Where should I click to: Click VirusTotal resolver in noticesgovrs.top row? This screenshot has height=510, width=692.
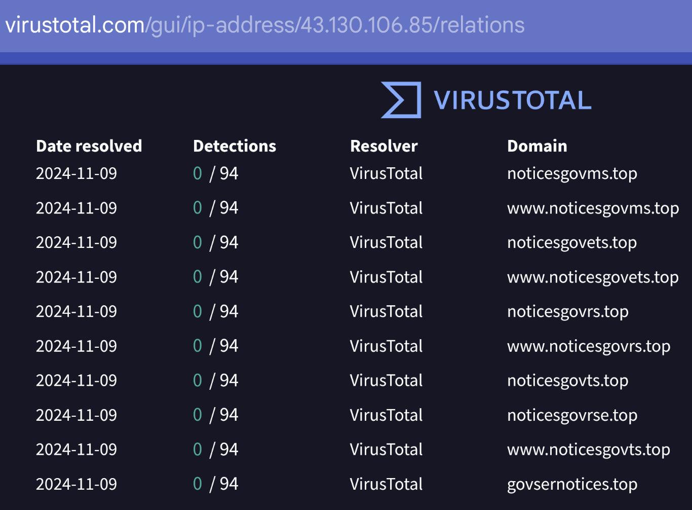click(x=387, y=311)
